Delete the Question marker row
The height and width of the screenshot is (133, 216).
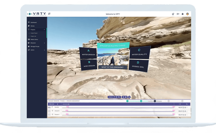click(x=185, y=108)
